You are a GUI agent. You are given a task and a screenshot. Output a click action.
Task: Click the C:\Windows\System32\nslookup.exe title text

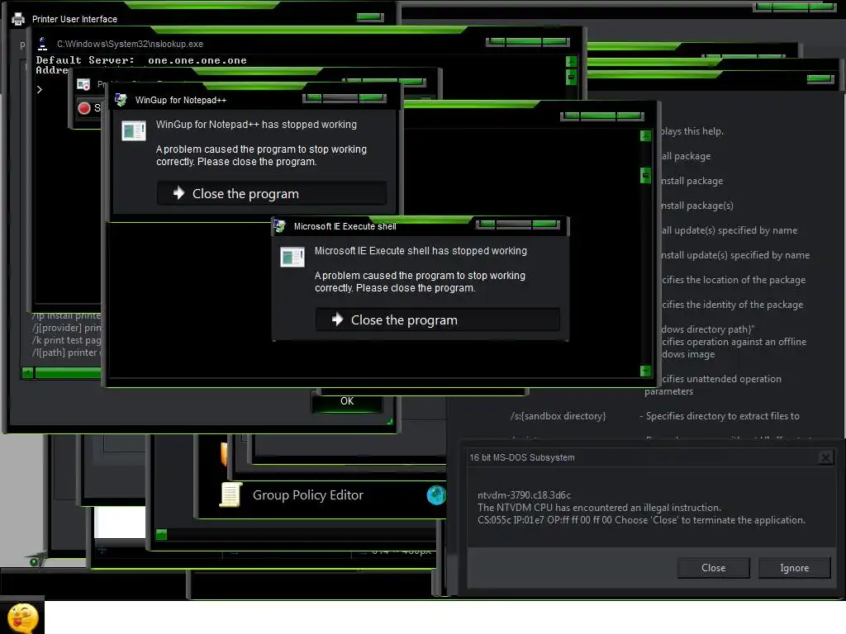[x=130, y=44]
